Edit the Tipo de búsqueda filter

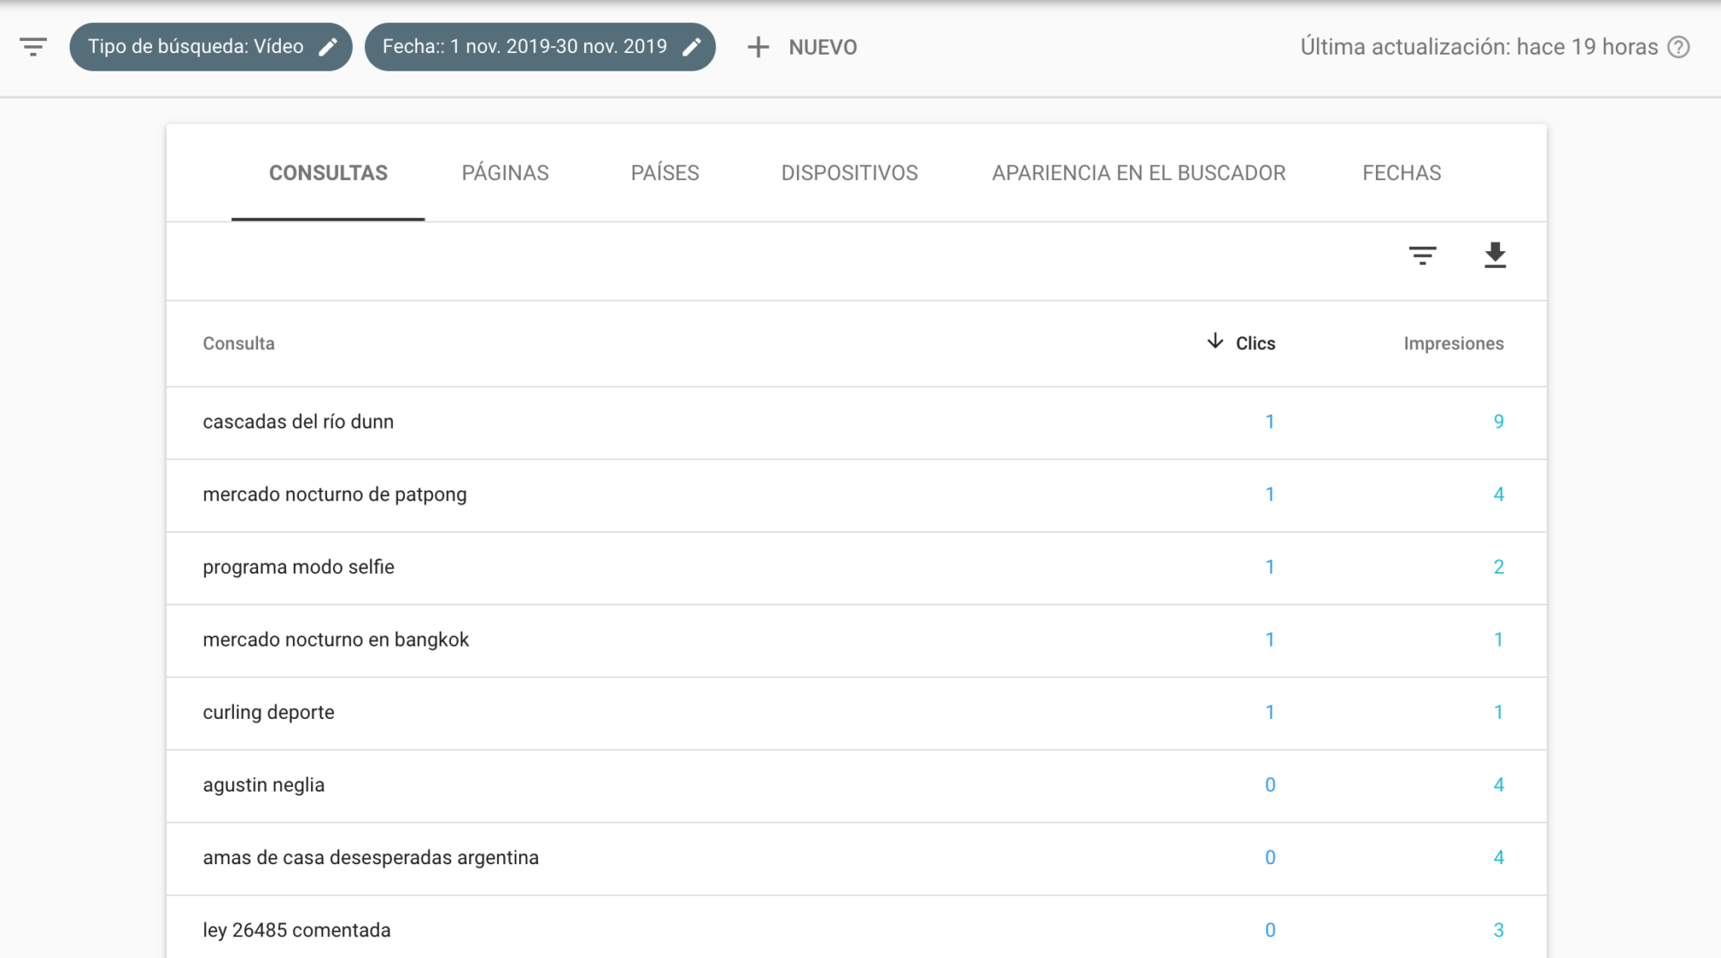pos(327,47)
